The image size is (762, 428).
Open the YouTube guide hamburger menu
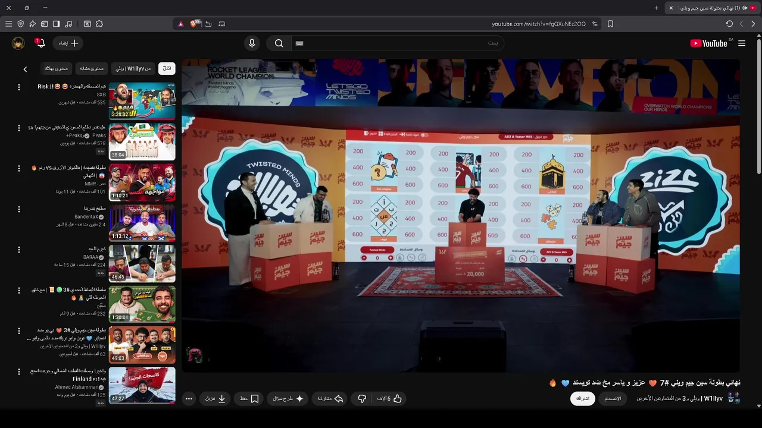point(742,43)
